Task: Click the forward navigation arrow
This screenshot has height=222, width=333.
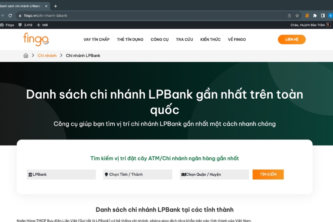Action: tap(2, 15)
